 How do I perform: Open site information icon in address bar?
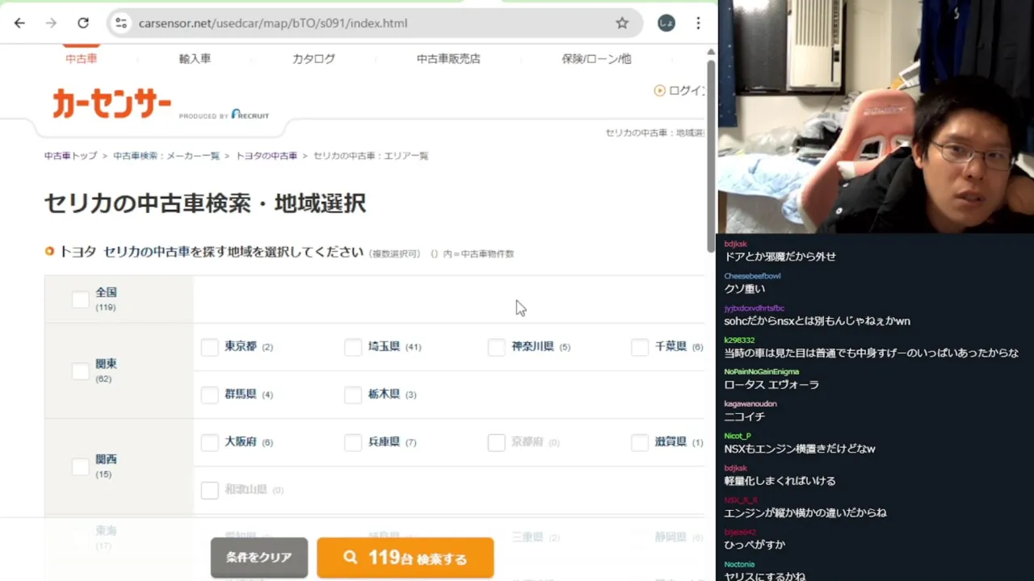(121, 23)
